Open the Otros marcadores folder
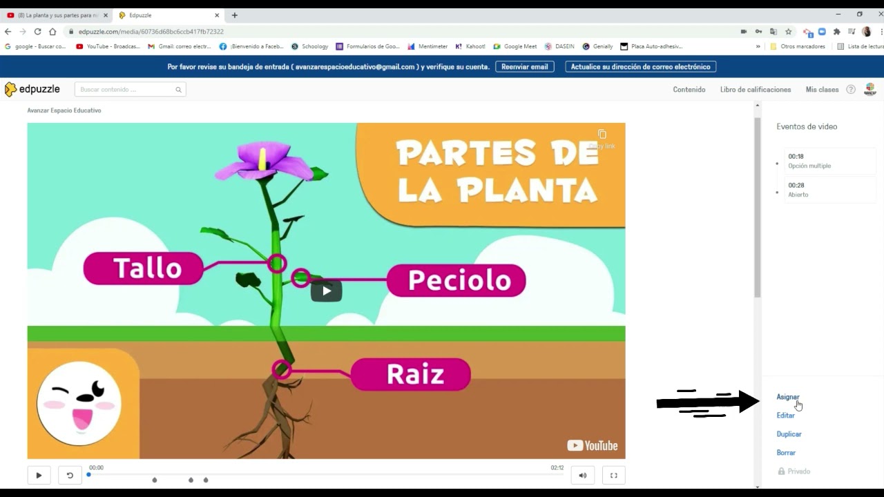The image size is (884, 497). tap(798, 46)
